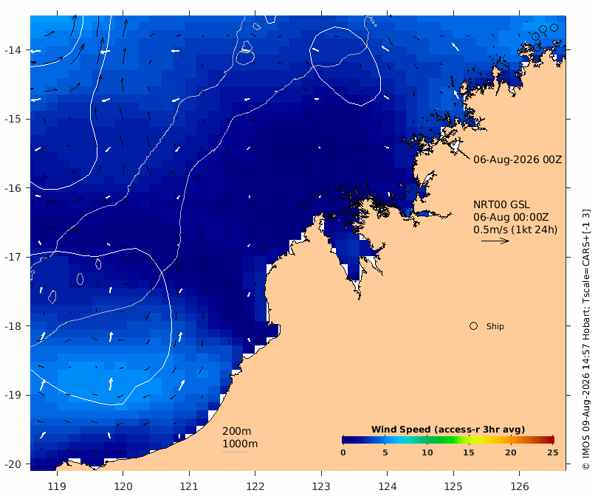Click the 126 longitude axis label
598x496 pixels.
[520, 486]
